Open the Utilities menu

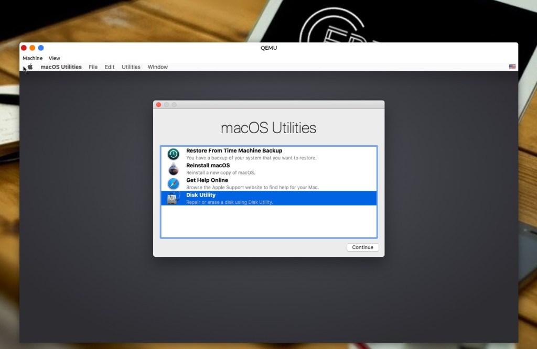point(131,67)
